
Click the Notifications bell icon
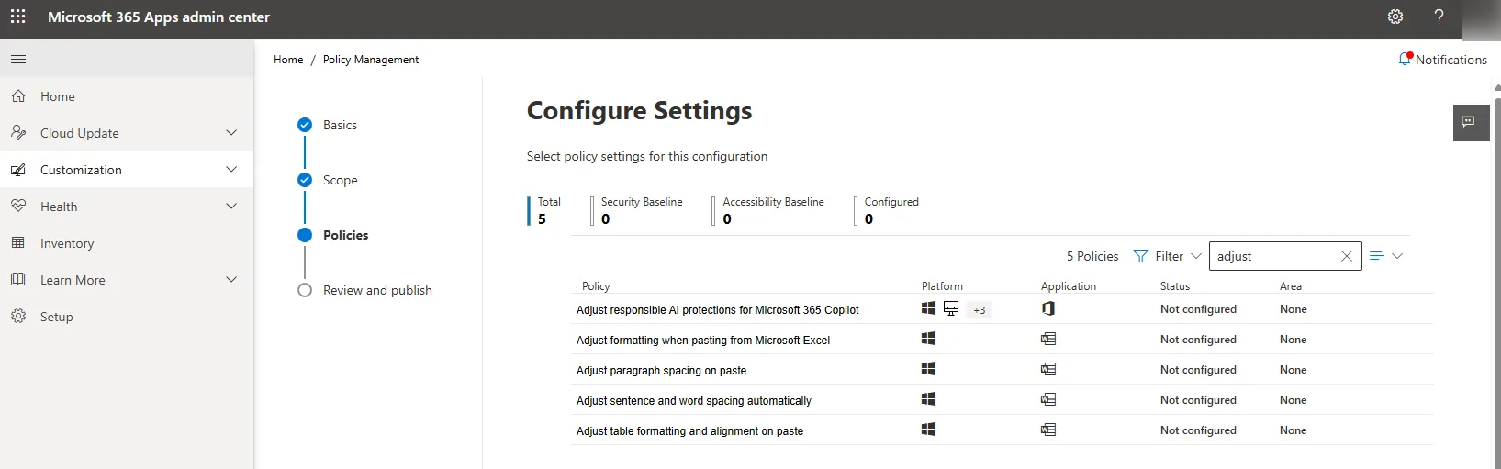click(1405, 59)
